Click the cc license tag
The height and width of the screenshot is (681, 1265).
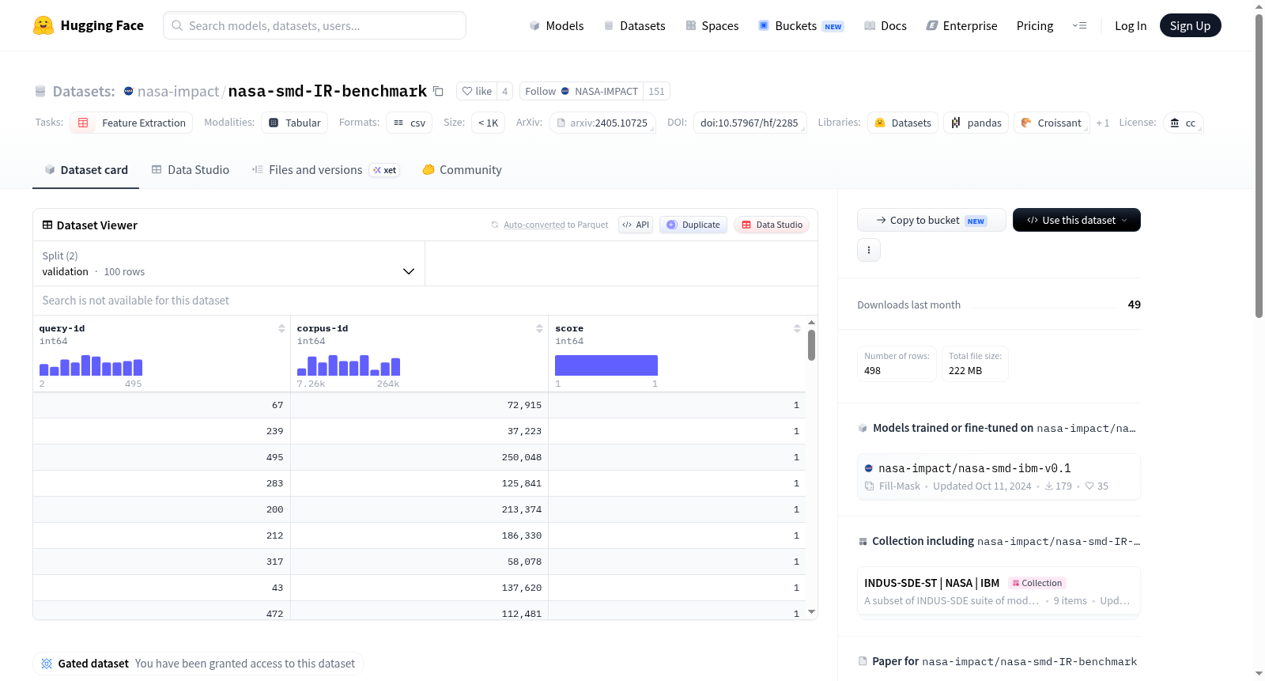pyautogui.click(x=1183, y=123)
